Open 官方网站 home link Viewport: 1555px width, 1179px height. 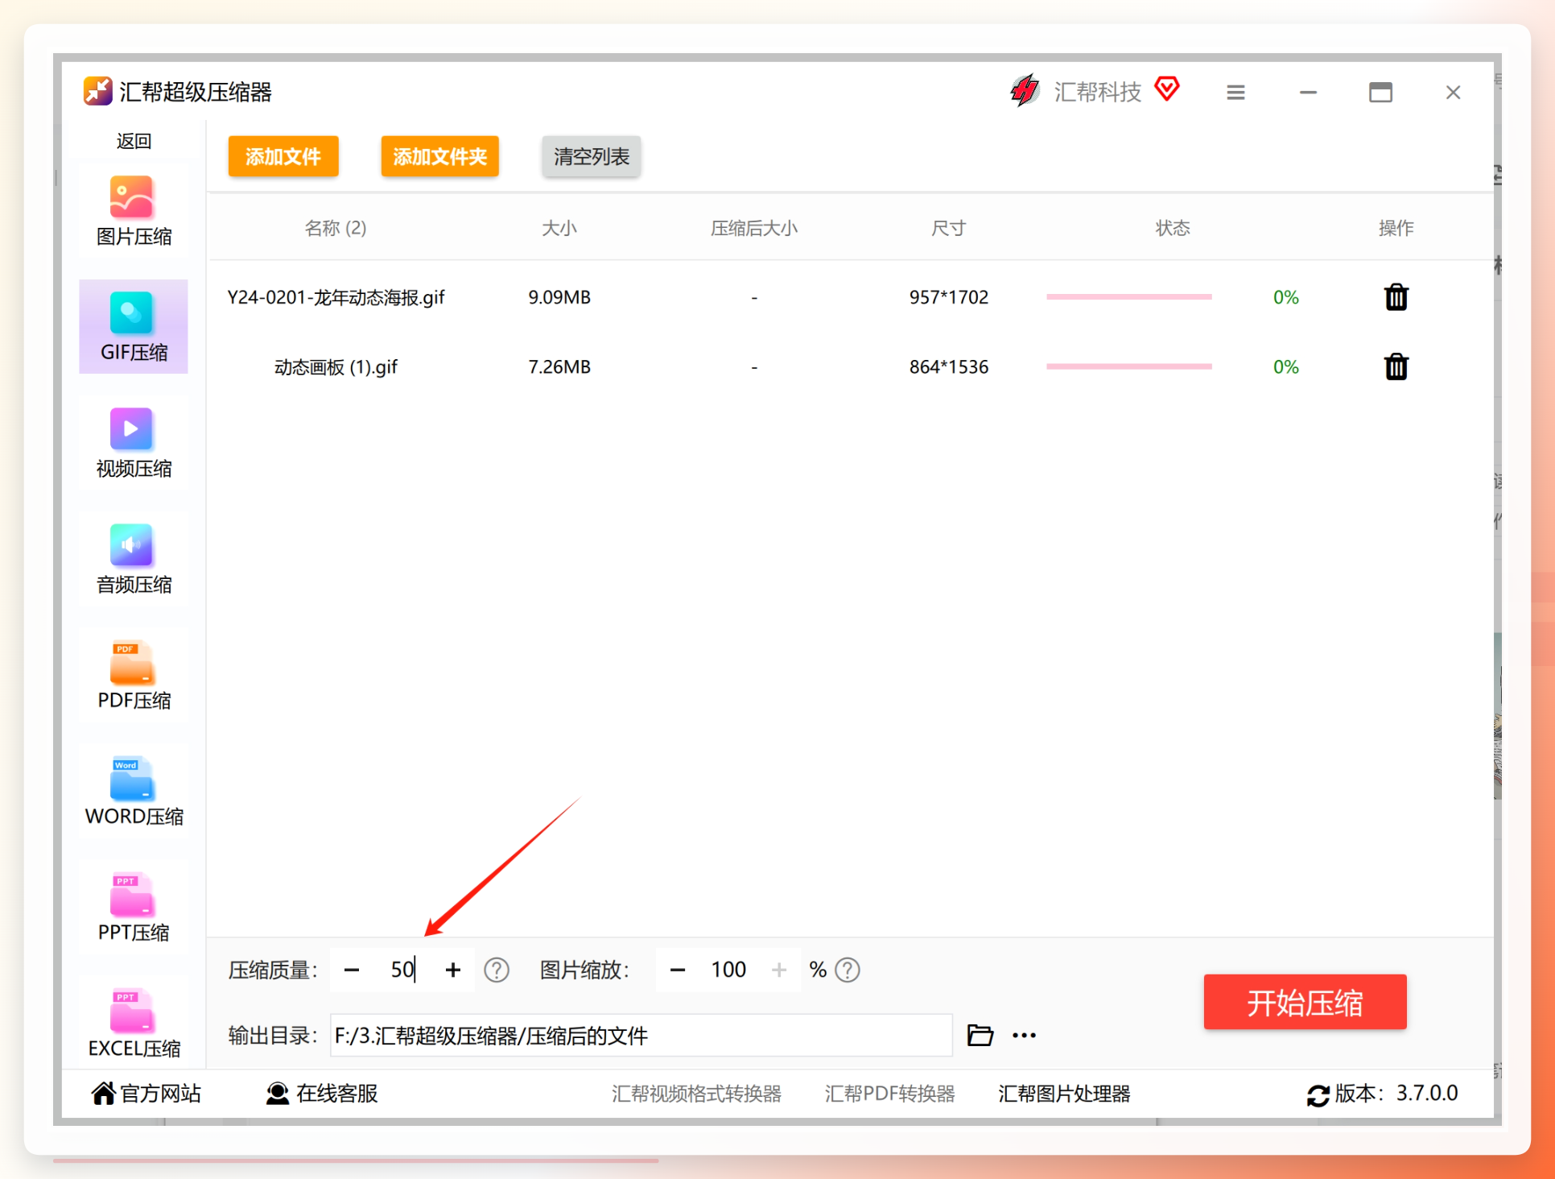[146, 1093]
